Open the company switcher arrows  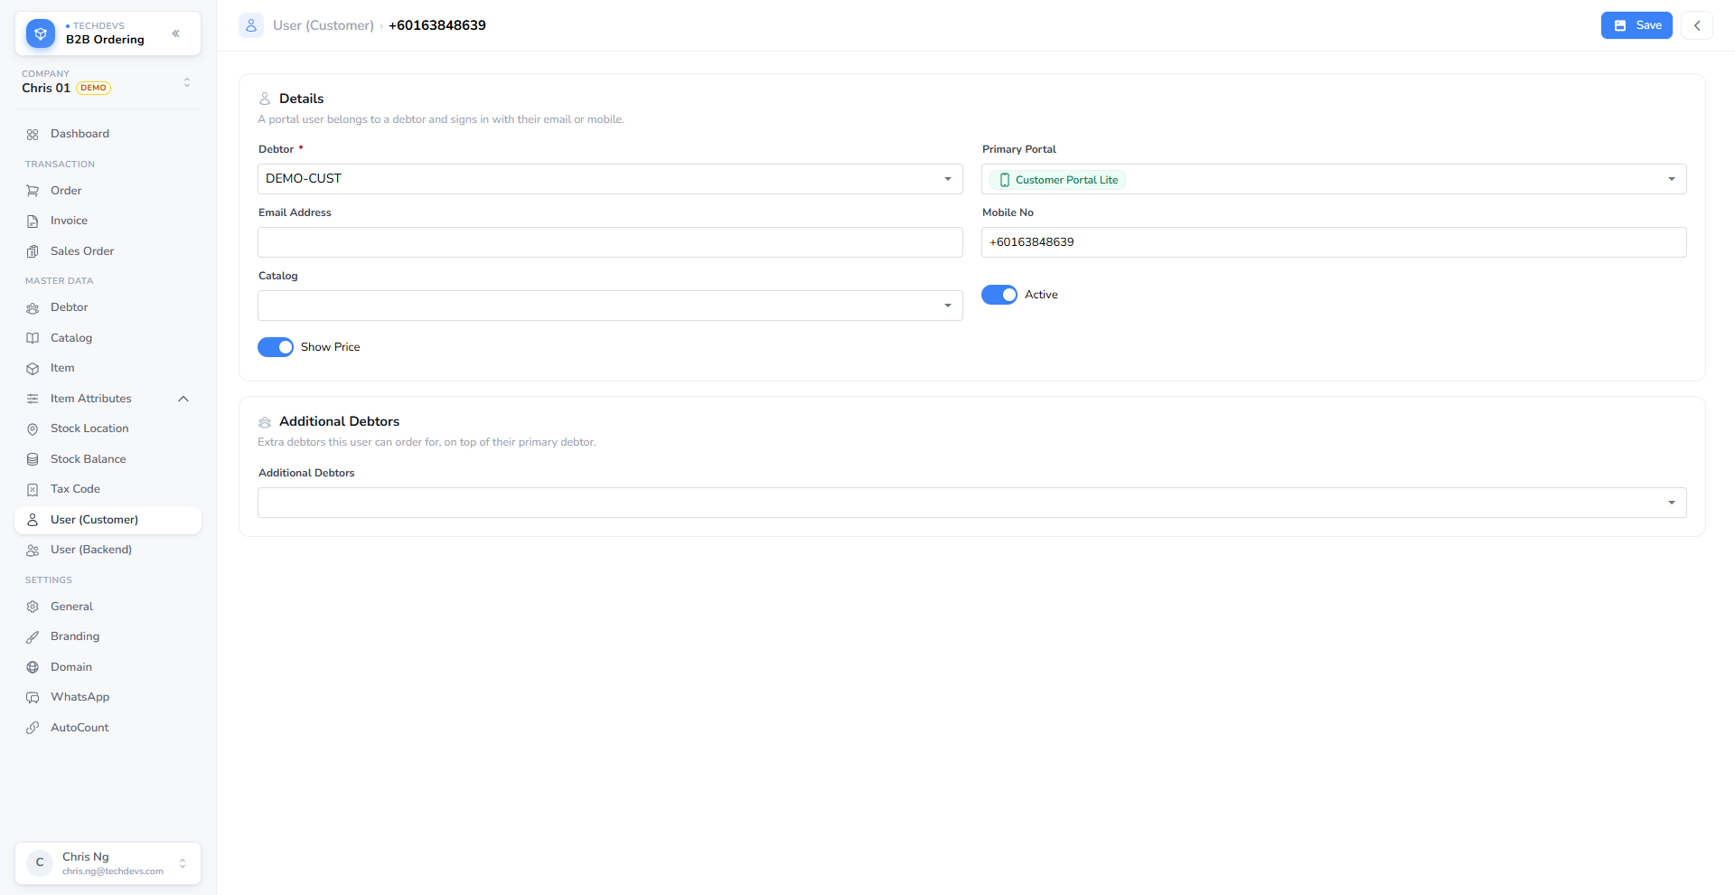pyautogui.click(x=187, y=82)
